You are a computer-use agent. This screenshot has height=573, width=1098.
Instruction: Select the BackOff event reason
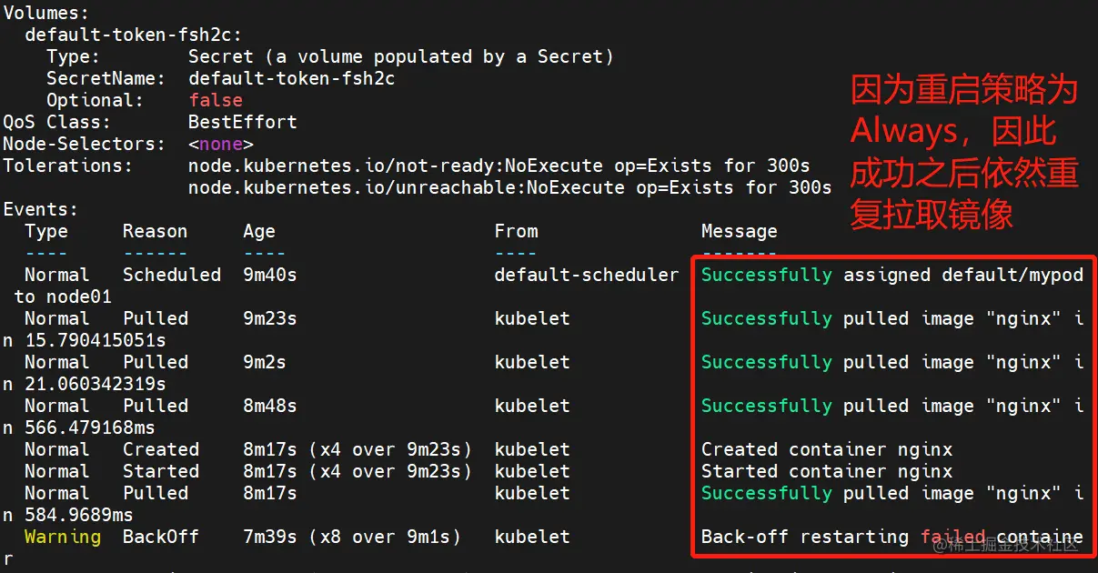(x=160, y=538)
